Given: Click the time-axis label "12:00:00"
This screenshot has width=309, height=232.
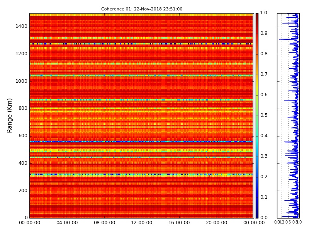Looking at the screenshot, I should [x=142, y=223].
